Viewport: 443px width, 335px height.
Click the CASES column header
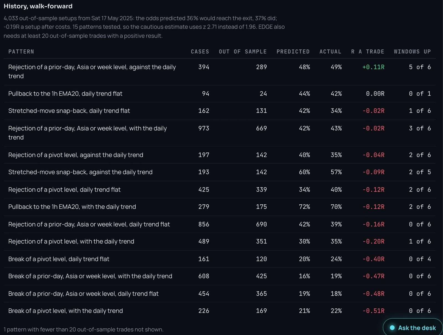click(200, 52)
